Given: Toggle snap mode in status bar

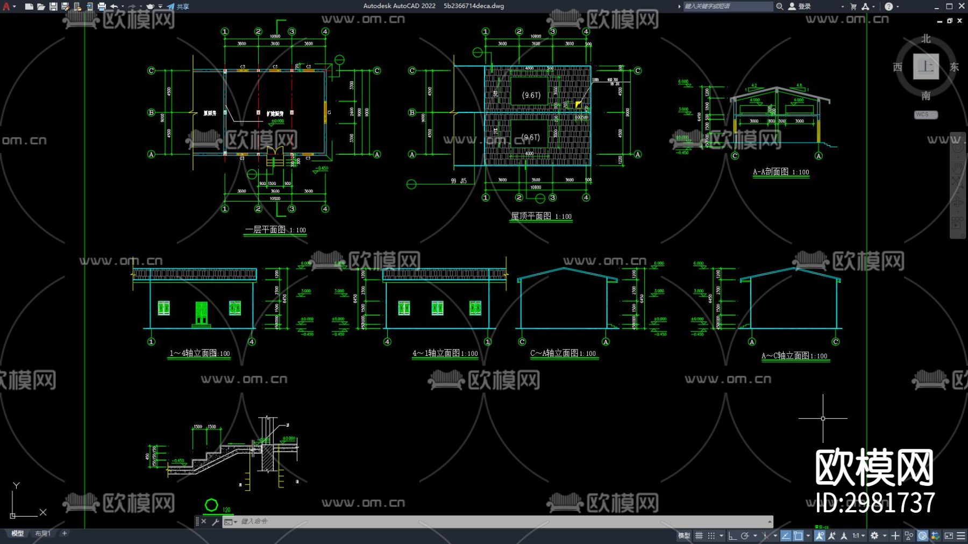Looking at the screenshot, I should (711, 535).
